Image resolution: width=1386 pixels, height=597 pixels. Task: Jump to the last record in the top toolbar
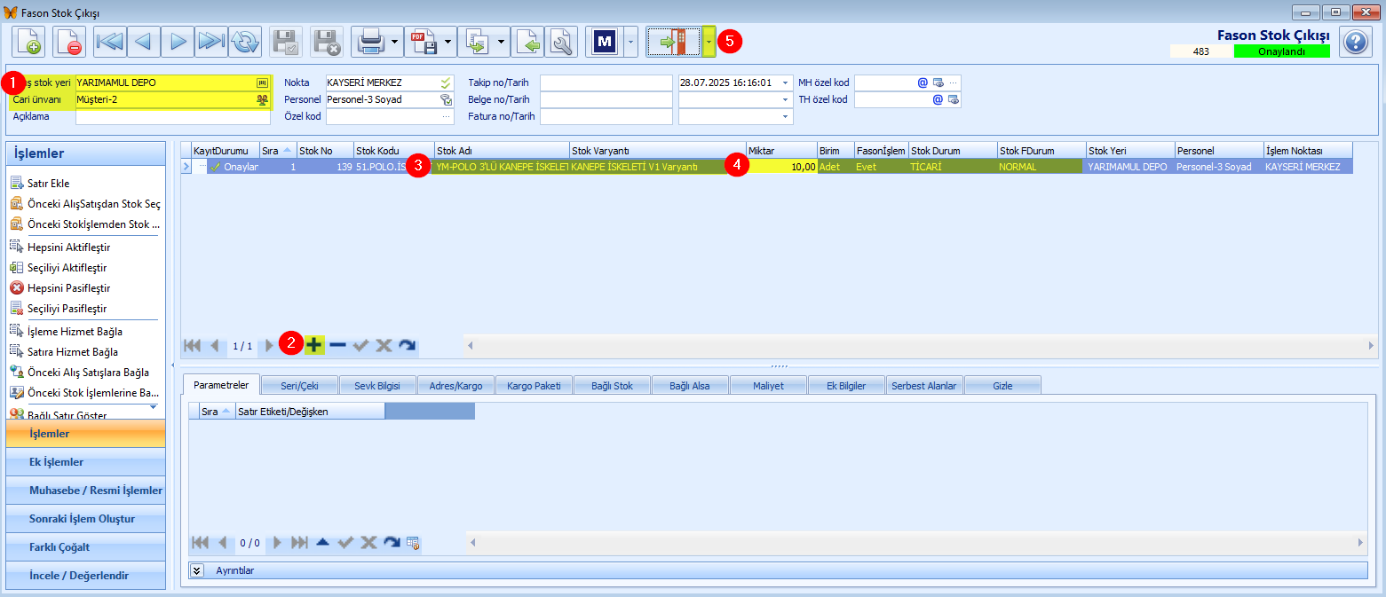coord(211,42)
